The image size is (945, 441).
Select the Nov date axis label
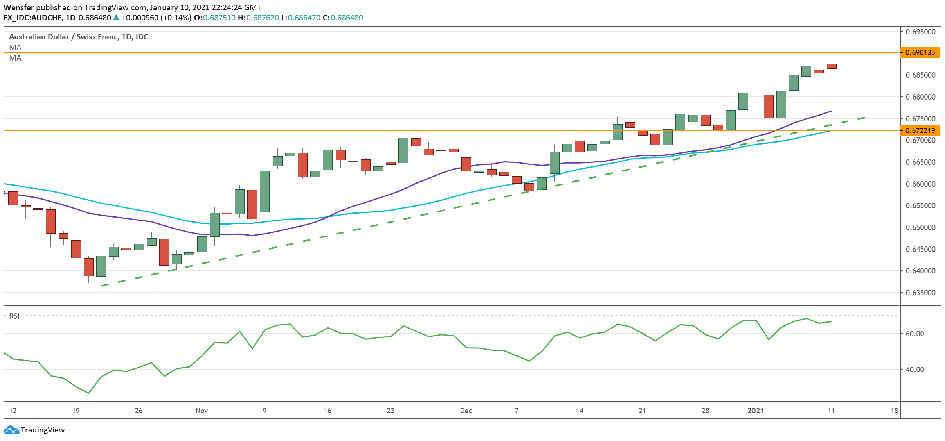pyautogui.click(x=202, y=411)
